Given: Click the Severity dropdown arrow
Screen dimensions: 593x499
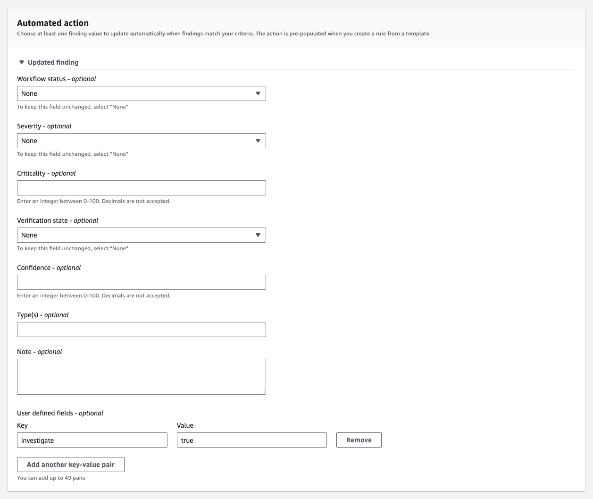Looking at the screenshot, I should (x=259, y=140).
